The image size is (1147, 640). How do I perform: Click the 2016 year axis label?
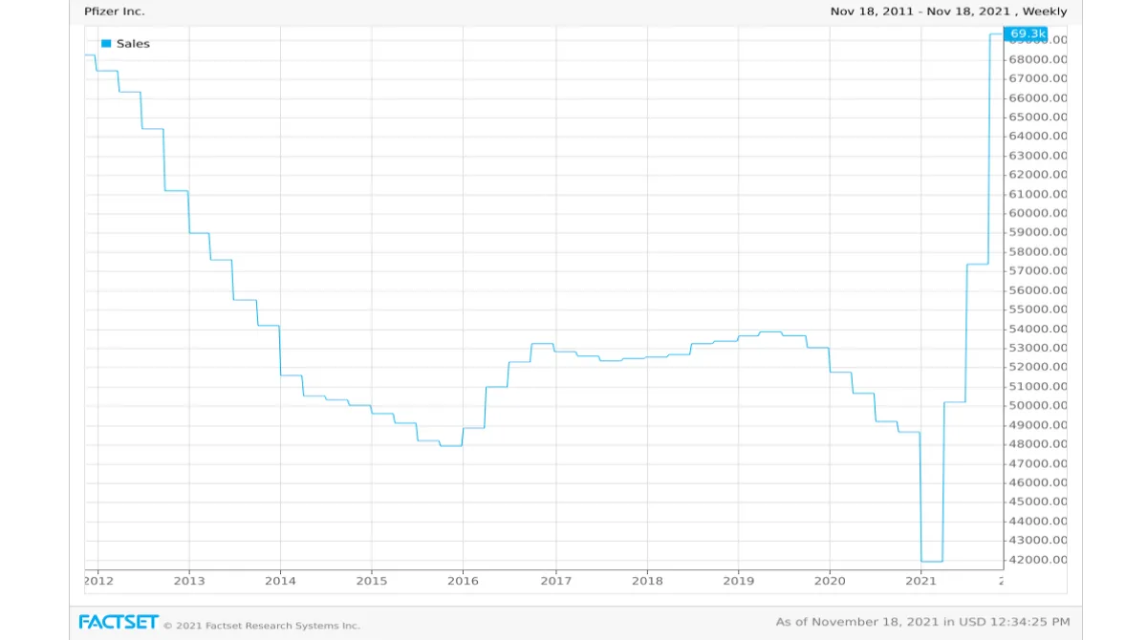(464, 581)
